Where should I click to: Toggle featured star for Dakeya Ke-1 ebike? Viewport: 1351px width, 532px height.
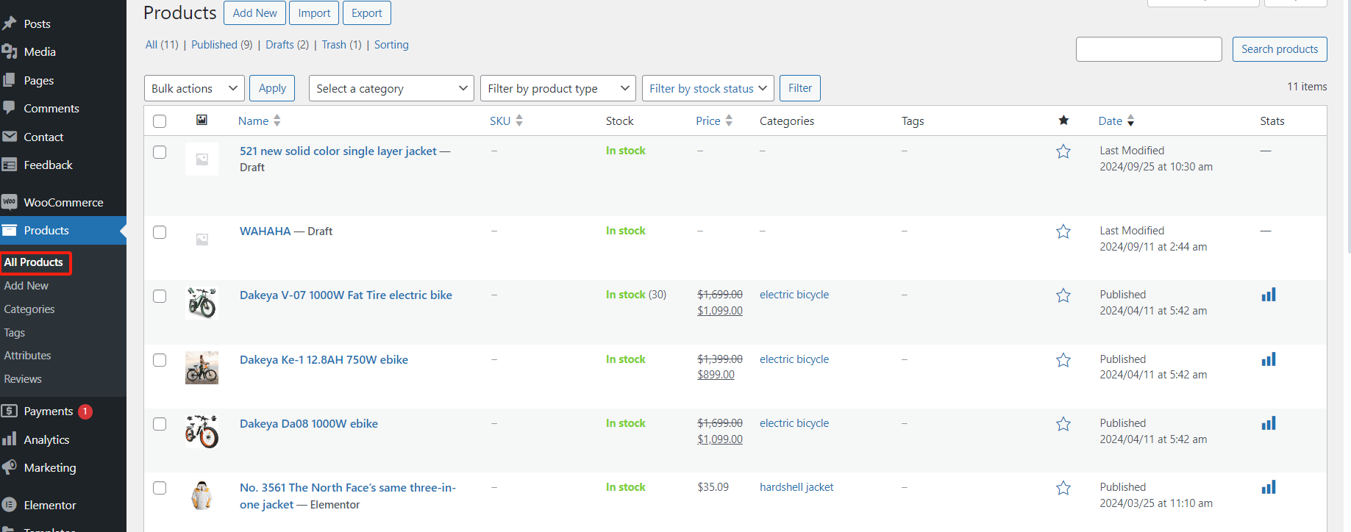[x=1063, y=360]
